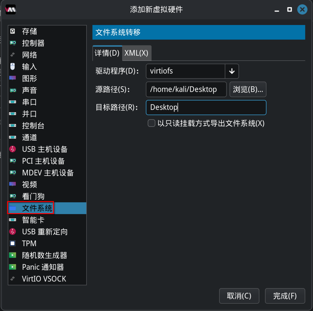Focus the 目标路径 Desktop input field

tap(206, 107)
